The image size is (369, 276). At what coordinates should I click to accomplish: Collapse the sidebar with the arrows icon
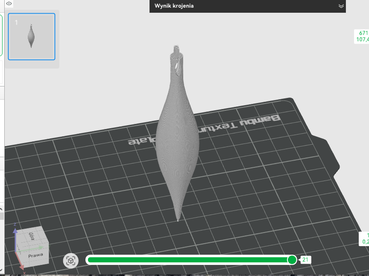(x=9, y=3)
